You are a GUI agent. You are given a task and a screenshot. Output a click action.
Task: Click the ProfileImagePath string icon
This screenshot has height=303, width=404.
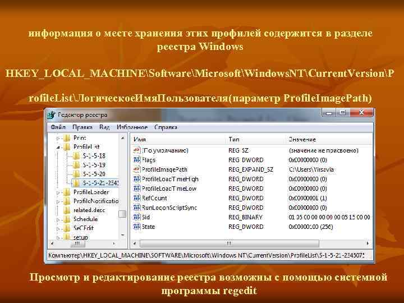point(136,169)
